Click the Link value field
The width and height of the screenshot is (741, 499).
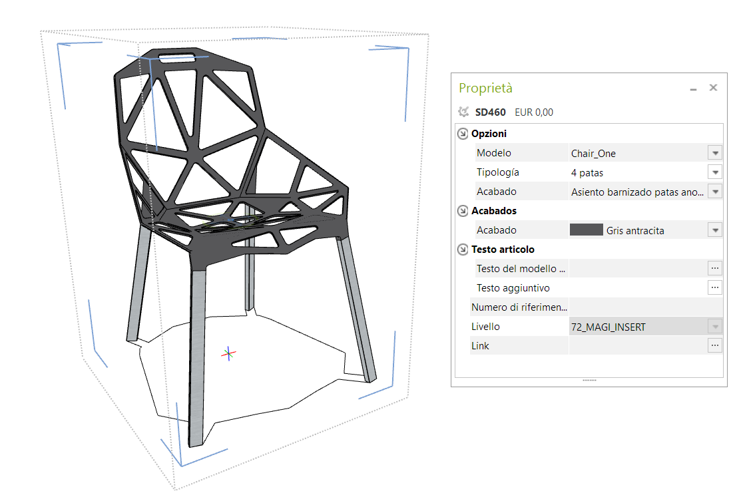coord(638,345)
